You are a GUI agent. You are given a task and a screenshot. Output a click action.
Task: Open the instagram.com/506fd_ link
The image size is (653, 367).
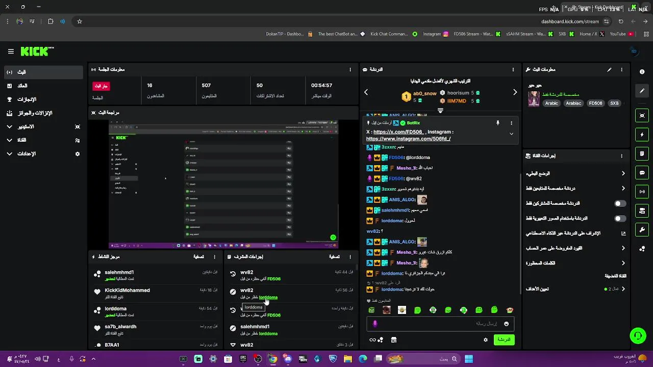click(x=409, y=139)
